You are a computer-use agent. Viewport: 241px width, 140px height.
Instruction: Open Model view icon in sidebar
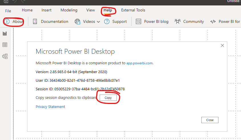tap(5, 56)
